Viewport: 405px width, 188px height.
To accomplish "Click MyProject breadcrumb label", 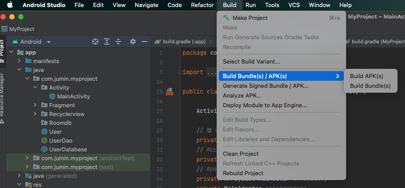I will coord(22,29).
